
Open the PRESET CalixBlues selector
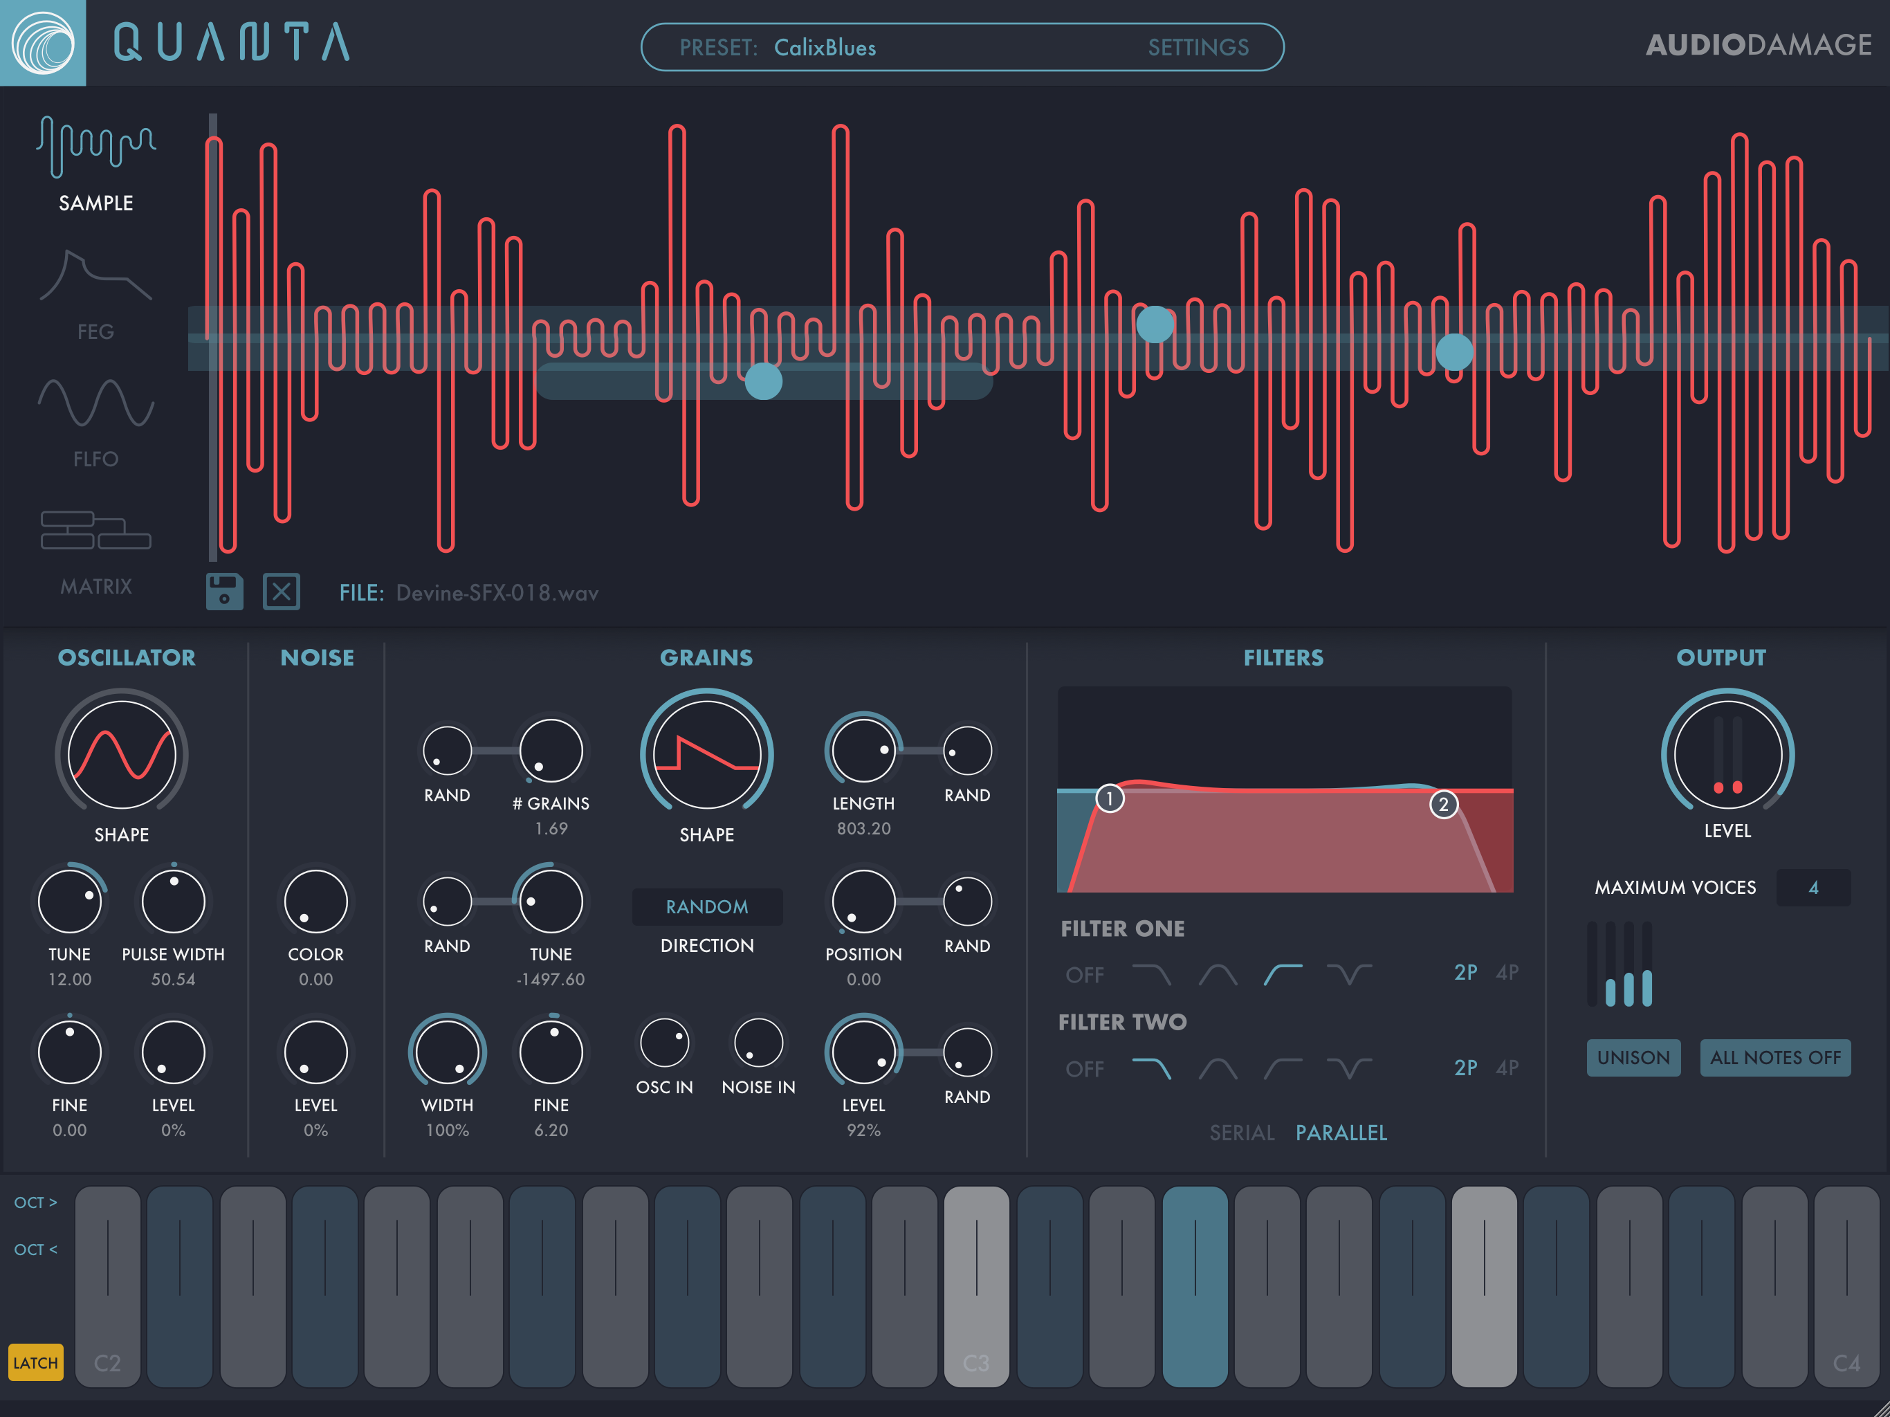pyautogui.click(x=824, y=47)
